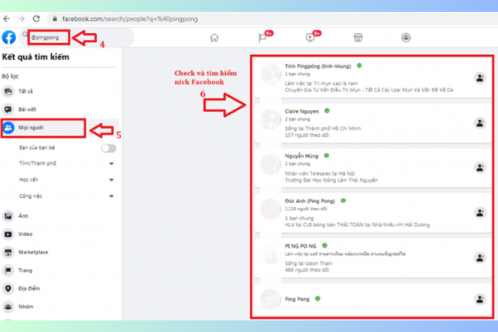Add friend Đức Anh (Ping Pong)
The width and height of the screenshot is (498, 332).
(x=480, y=213)
